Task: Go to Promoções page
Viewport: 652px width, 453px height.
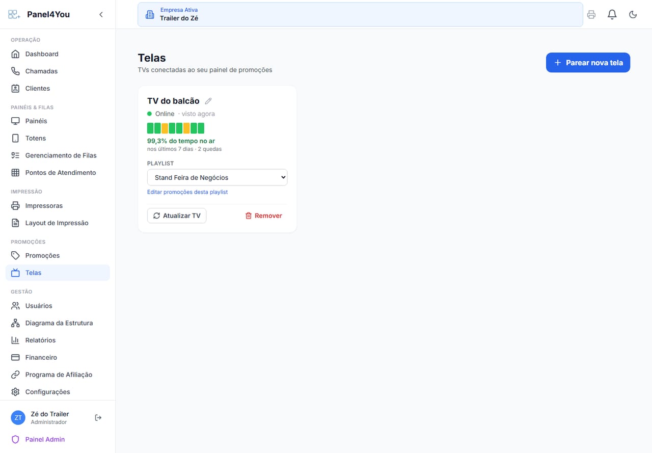Action: (58, 255)
